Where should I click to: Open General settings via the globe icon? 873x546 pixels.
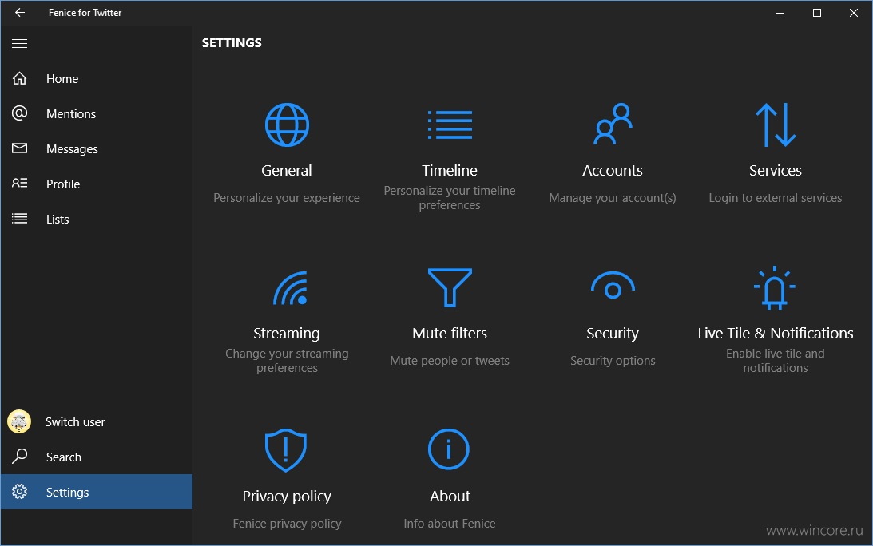tap(287, 125)
